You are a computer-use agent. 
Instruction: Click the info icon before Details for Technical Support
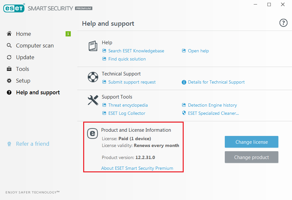(x=184, y=82)
